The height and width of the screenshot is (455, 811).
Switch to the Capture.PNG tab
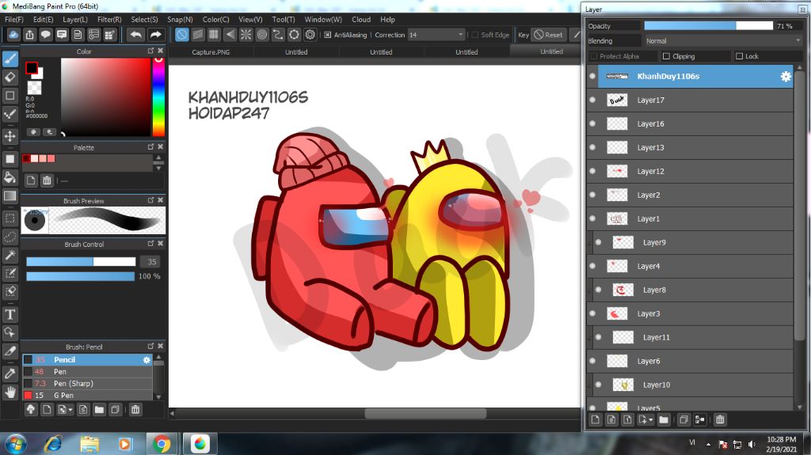211,51
